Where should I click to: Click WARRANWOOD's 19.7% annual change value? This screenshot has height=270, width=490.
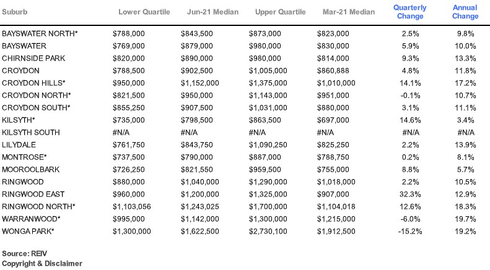click(465, 218)
